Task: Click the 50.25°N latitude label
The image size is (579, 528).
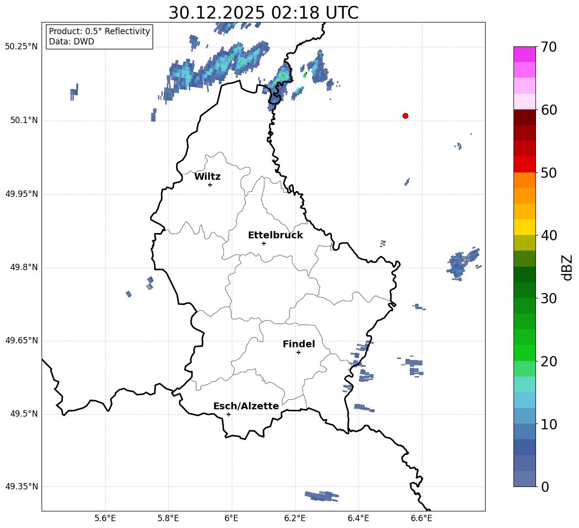Action: tap(21, 47)
